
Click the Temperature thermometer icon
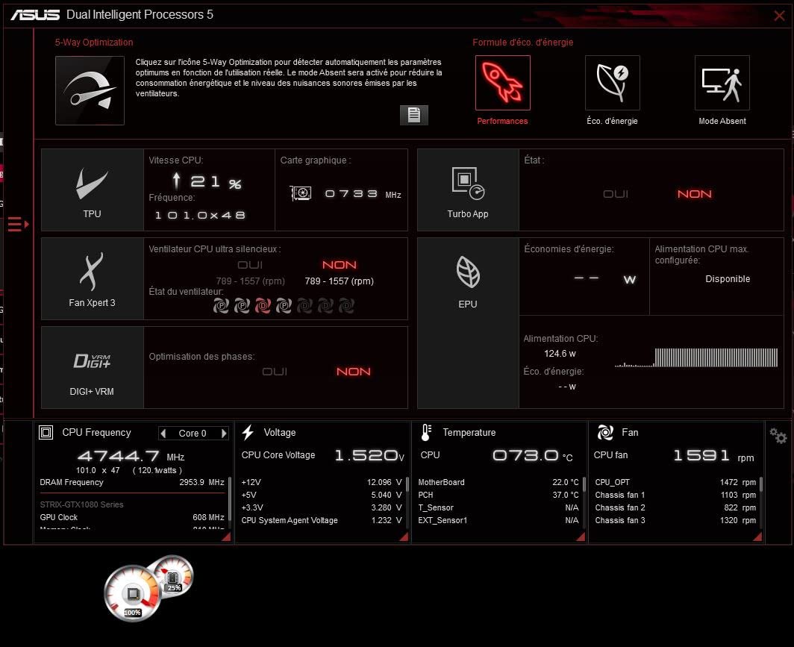(x=426, y=432)
